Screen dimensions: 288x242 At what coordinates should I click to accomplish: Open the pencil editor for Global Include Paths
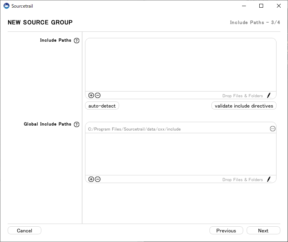[268, 179]
